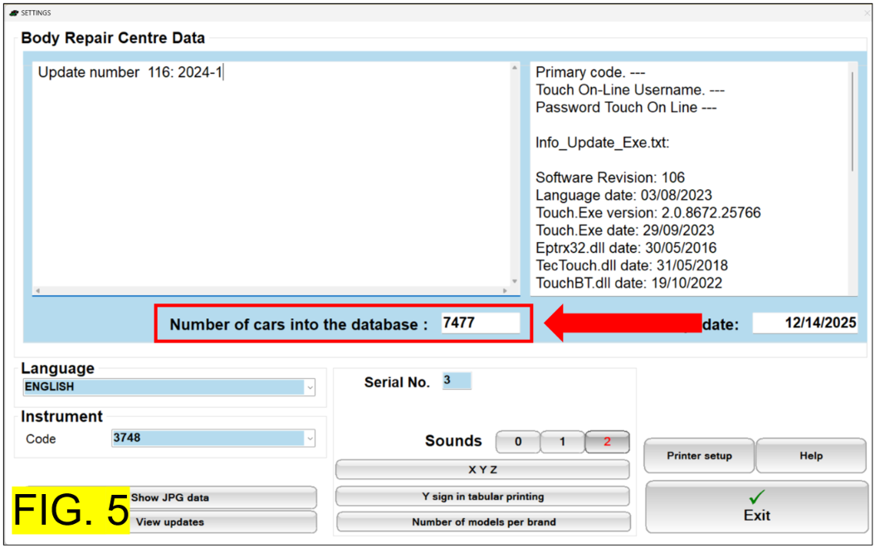Set Sounds to 2

coord(607,442)
